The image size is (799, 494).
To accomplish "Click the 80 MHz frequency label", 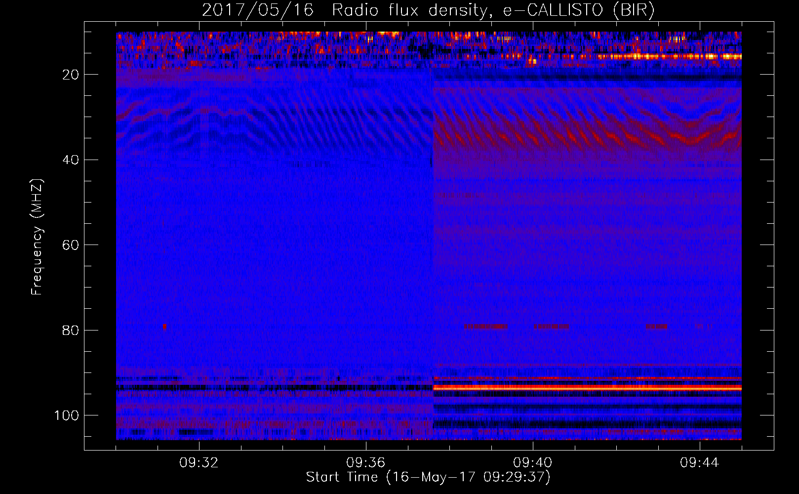I will pyautogui.click(x=71, y=330).
